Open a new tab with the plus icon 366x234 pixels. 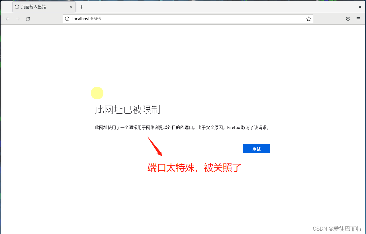tap(82, 7)
